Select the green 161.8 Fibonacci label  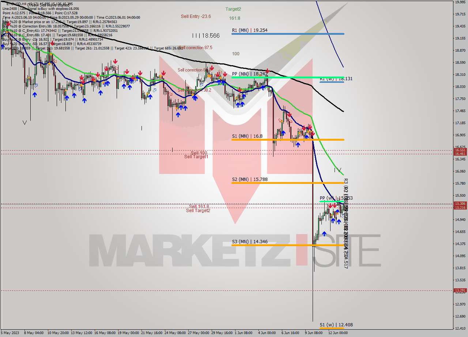(x=234, y=18)
